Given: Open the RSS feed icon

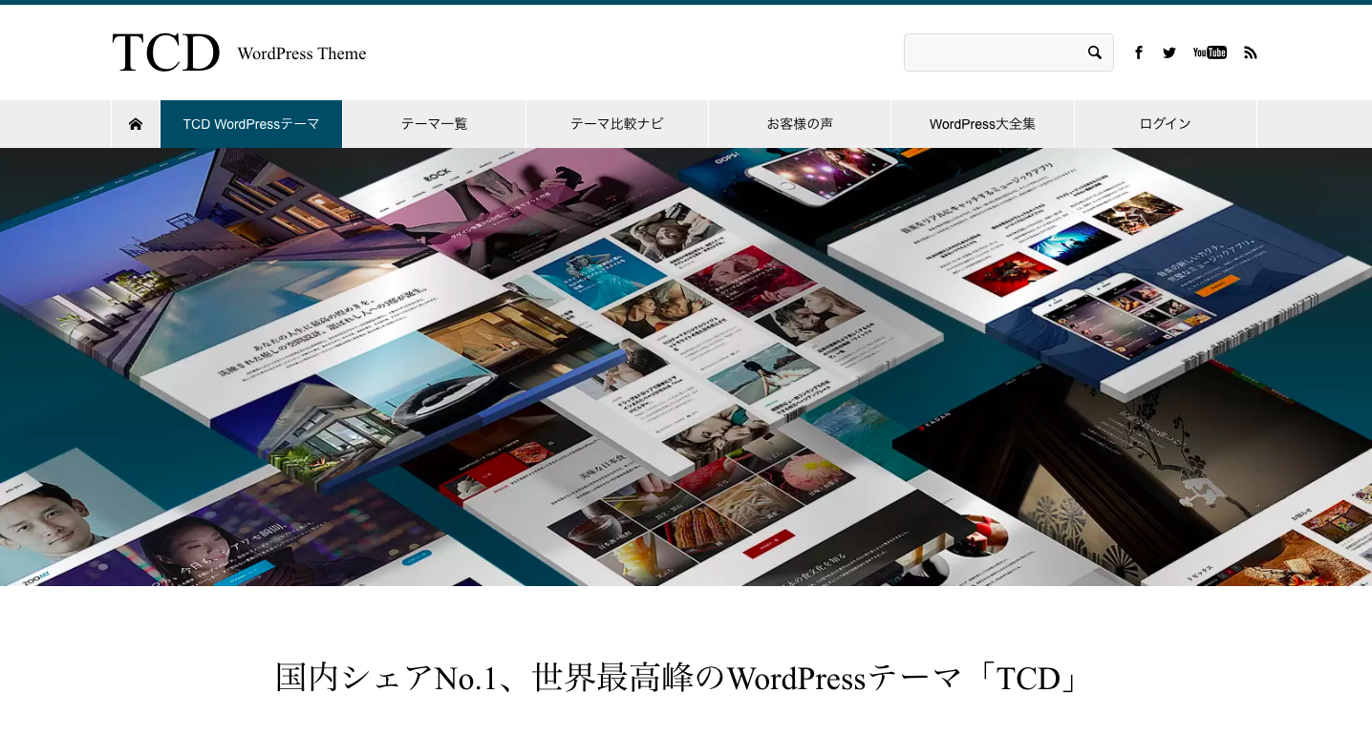Looking at the screenshot, I should tap(1250, 52).
